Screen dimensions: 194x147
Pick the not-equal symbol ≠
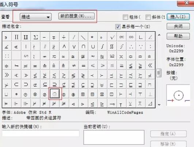pos(74,65)
